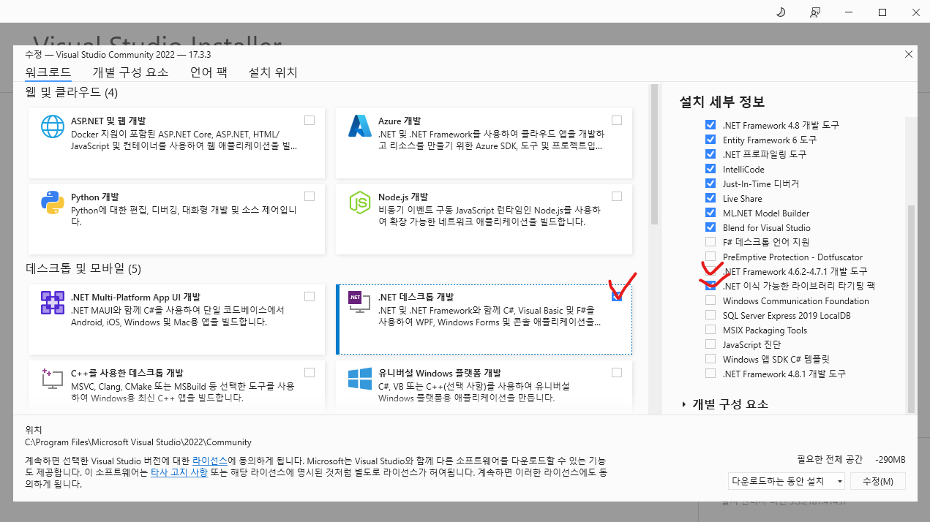Switch to the 설치 위치 tab
This screenshot has height=522, width=930.
coord(273,72)
